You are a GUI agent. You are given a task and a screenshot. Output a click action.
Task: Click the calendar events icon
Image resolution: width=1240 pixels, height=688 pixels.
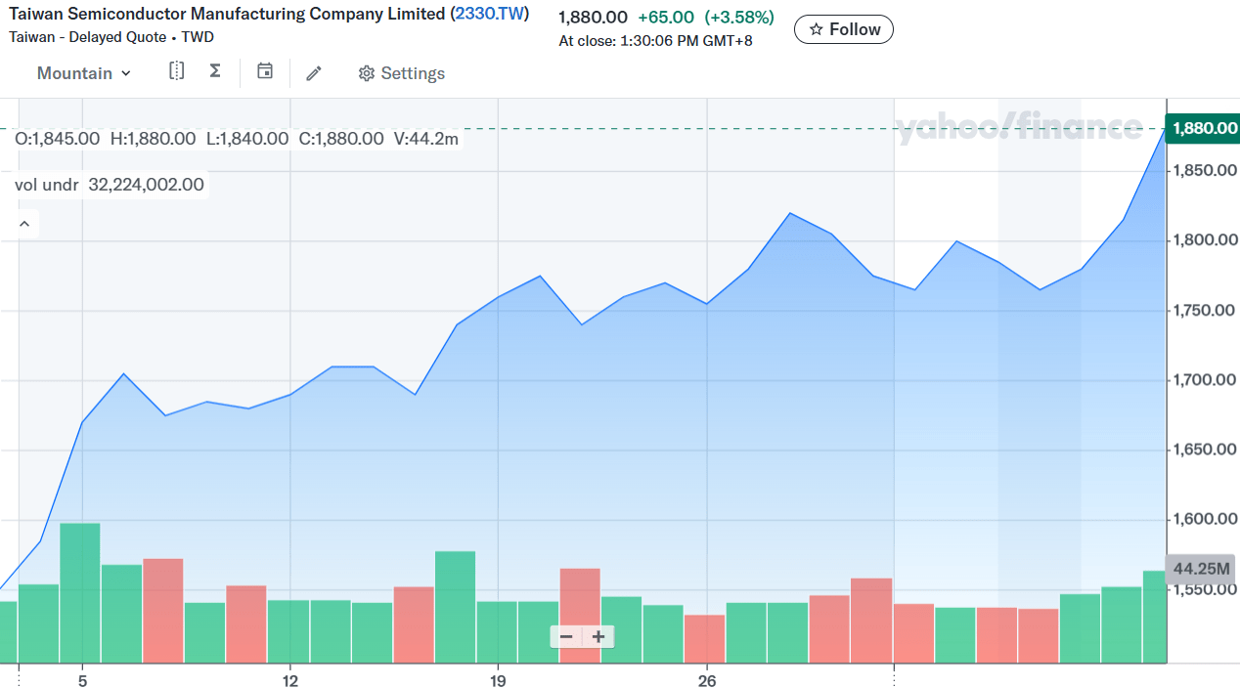[x=265, y=71]
